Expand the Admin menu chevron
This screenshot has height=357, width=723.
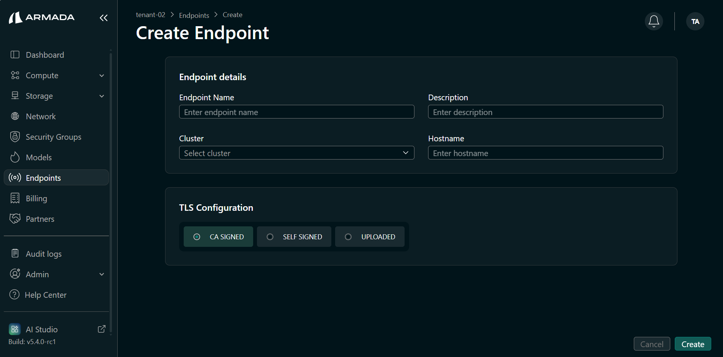(x=102, y=274)
